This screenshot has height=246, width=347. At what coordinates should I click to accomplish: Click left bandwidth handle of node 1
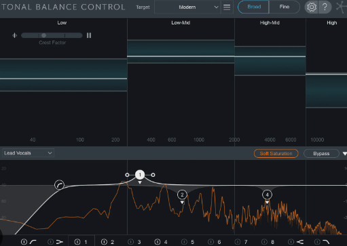(x=127, y=175)
